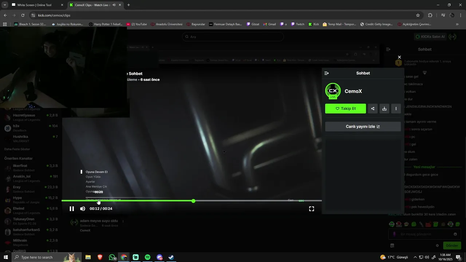Select the CemoX Clips tab
Screen dimensions: 466x262
(96, 5)
